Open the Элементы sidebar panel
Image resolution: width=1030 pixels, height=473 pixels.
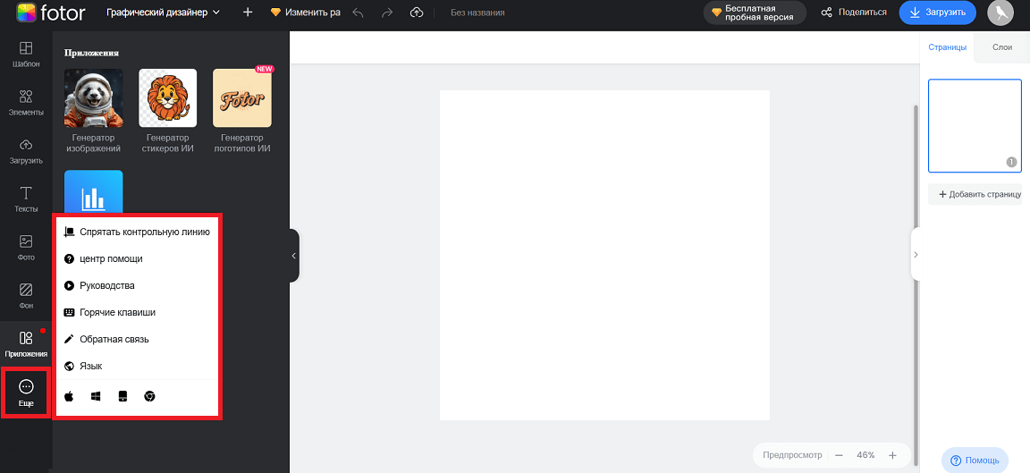point(26,103)
